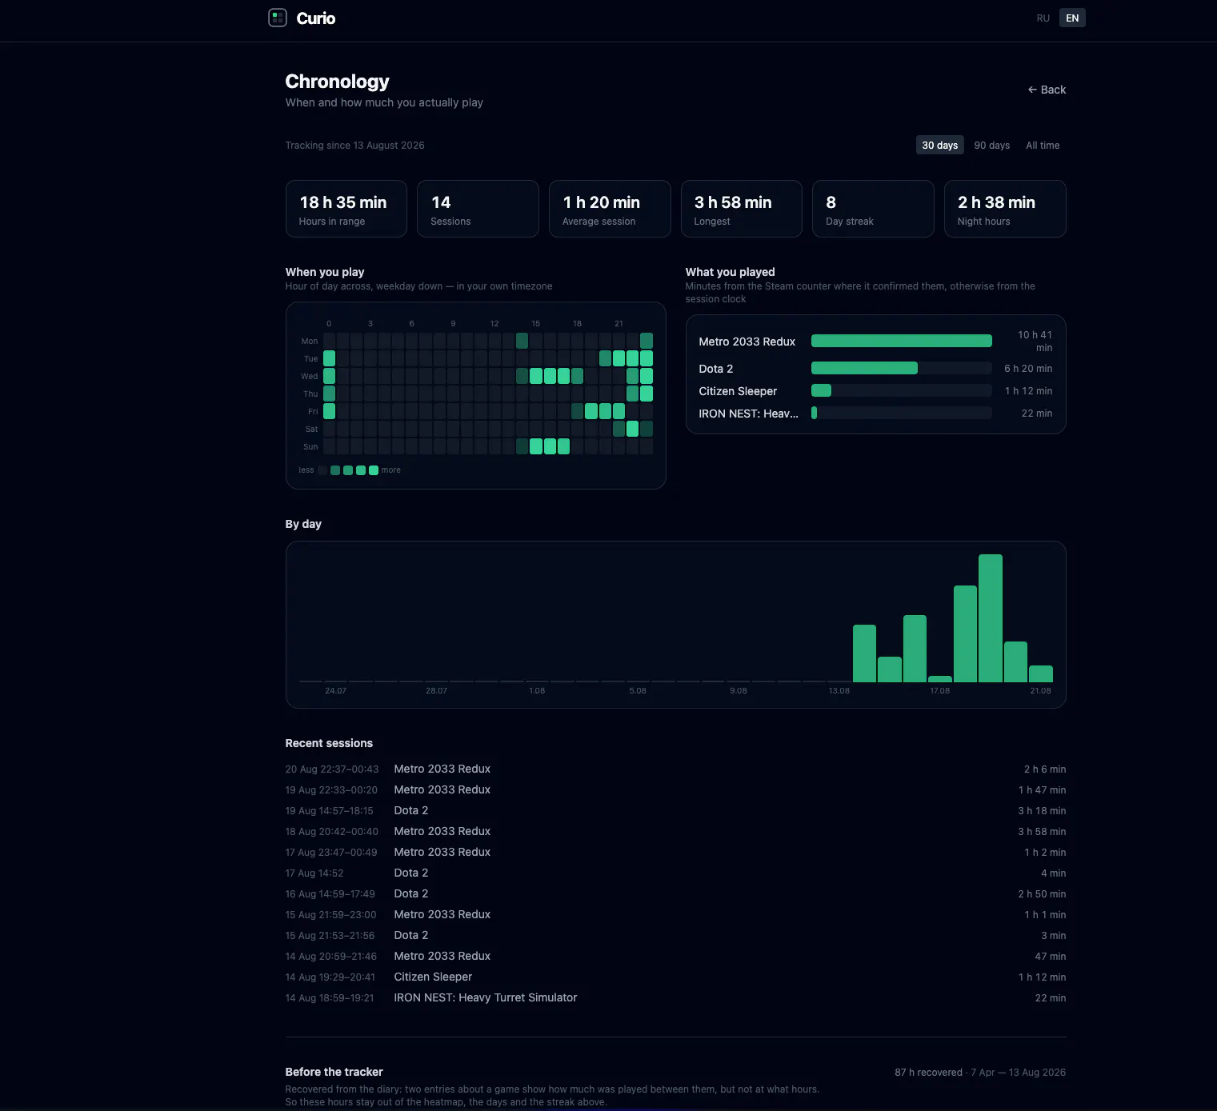
Task: Click the Citizen Sleeper label in What you played
Action: 738,391
